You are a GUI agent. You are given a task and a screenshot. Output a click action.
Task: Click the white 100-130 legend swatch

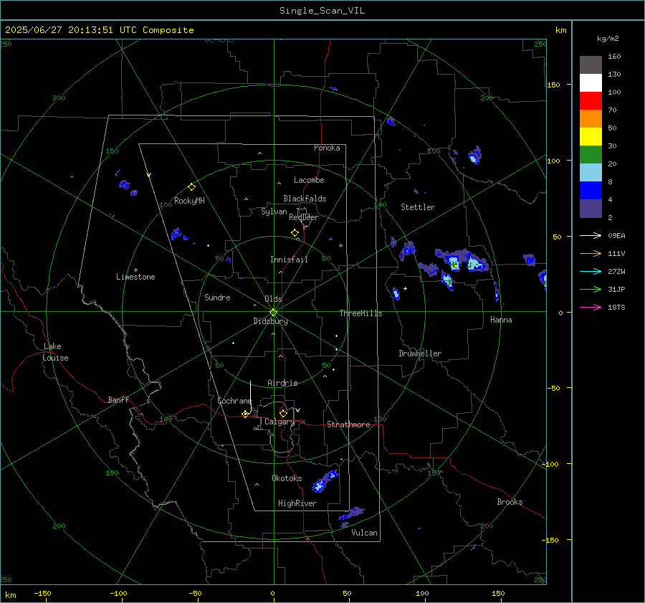click(591, 82)
